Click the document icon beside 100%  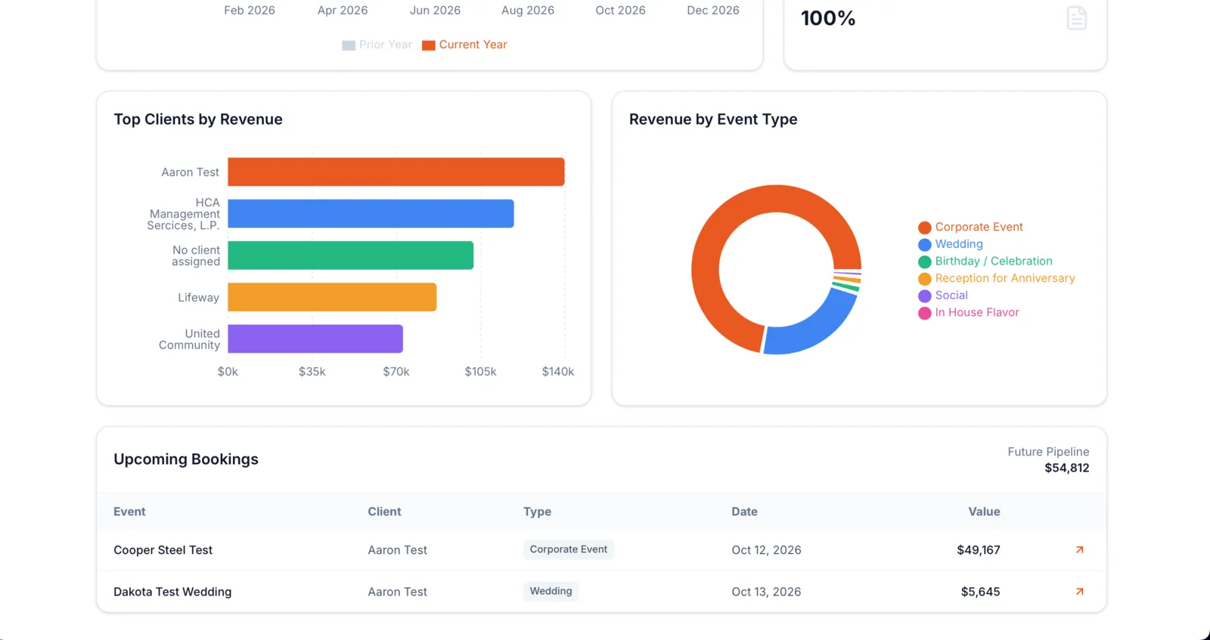(x=1077, y=18)
